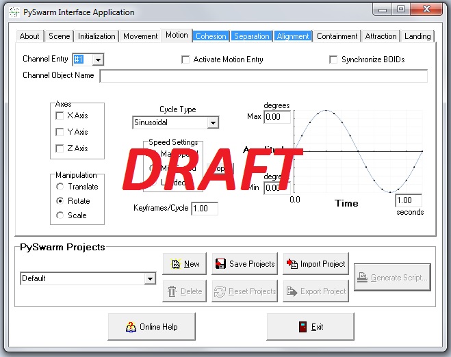Open the Default project dropdown list
The image size is (451, 357).
tap(150, 278)
